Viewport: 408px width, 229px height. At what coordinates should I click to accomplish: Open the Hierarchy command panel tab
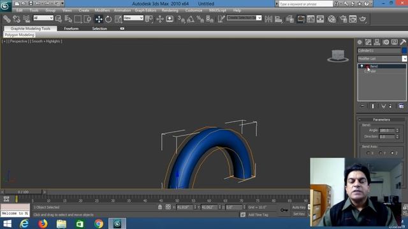(x=377, y=42)
